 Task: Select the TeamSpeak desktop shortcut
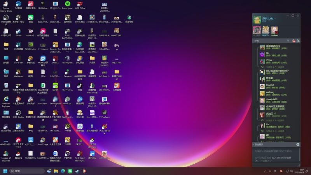pos(68,60)
